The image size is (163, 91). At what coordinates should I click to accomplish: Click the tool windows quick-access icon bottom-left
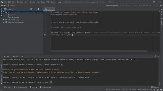tap(2, 90)
